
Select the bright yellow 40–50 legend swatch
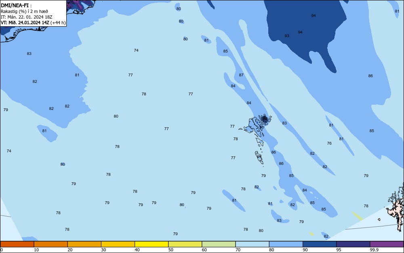click(x=151, y=244)
